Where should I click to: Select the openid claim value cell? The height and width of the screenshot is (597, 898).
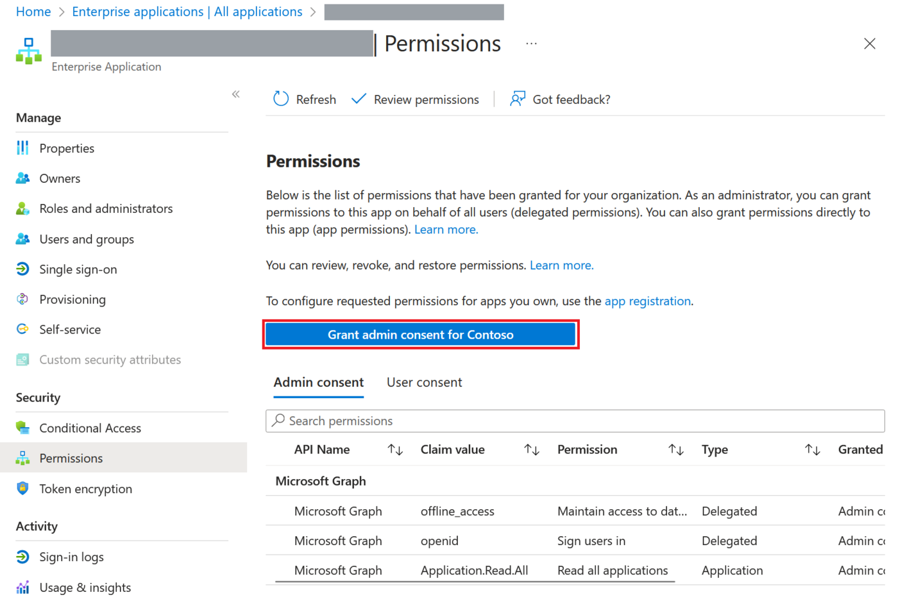click(x=439, y=541)
